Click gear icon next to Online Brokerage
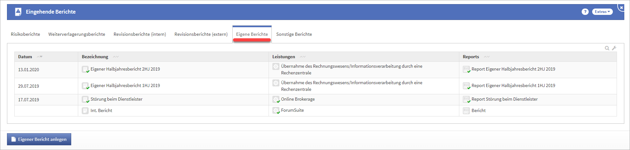630x150 pixels. (x=276, y=99)
